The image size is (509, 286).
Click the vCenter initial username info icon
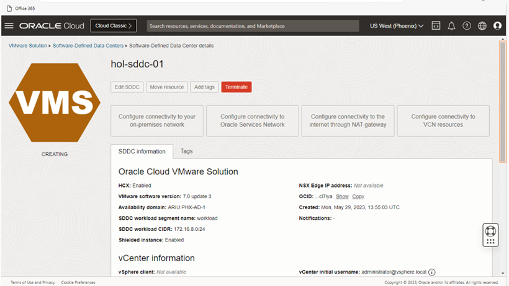pos(432,272)
